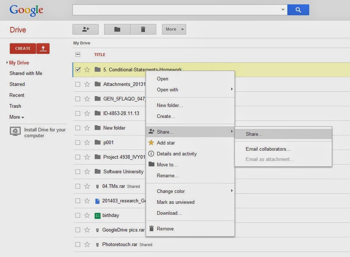Click the blue search magnifier button
The width and height of the screenshot is (350, 257).
coord(298,10)
